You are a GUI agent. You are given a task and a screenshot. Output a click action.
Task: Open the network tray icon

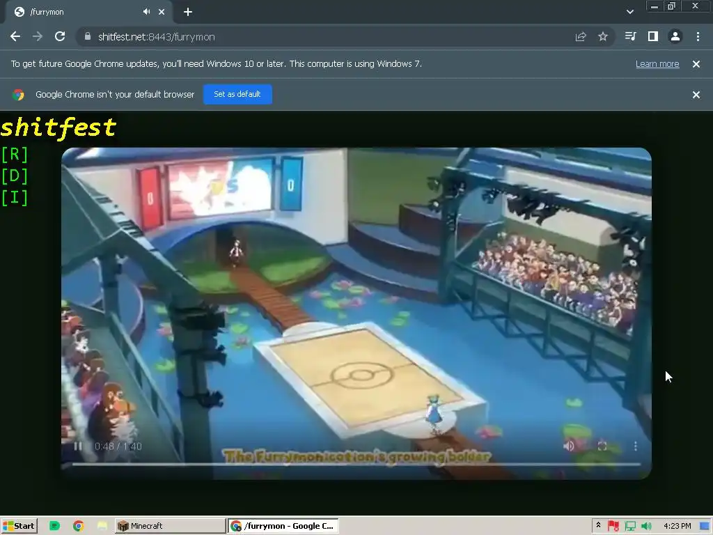coord(630,526)
